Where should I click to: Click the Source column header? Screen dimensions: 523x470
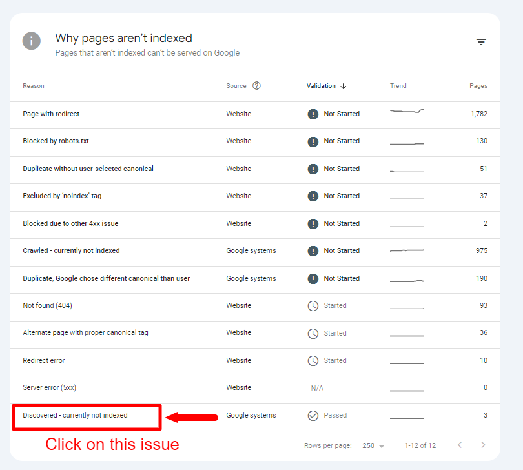click(236, 86)
